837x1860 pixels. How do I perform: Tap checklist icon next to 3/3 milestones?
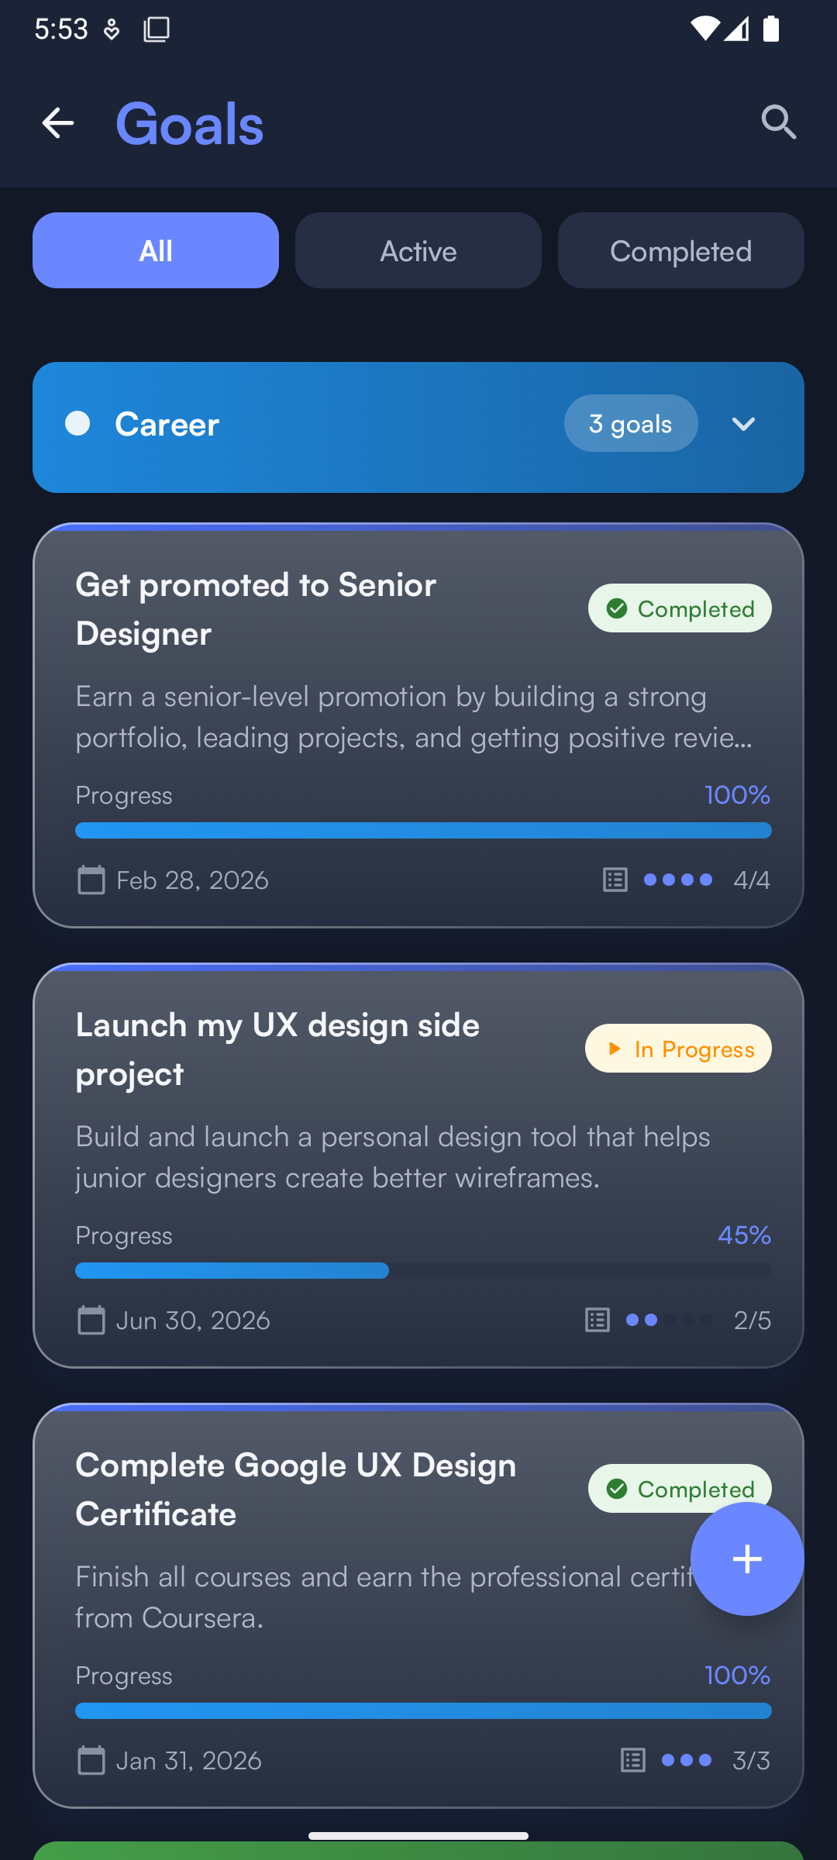(633, 1761)
